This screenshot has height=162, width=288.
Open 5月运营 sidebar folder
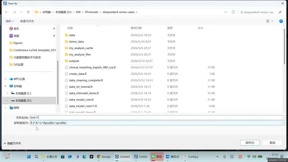(x=18, y=64)
